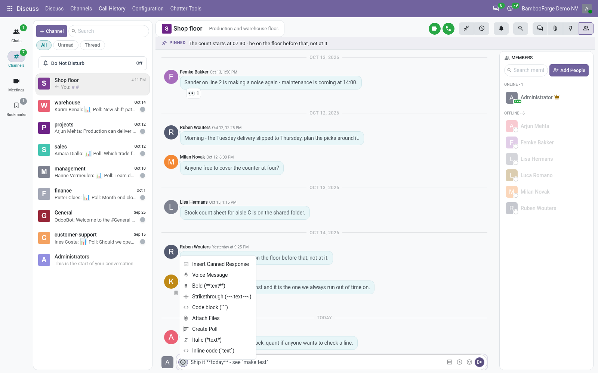The image size is (598, 373).
Task: Toggle Do Not Disturb off switch
Action: tap(93, 63)
